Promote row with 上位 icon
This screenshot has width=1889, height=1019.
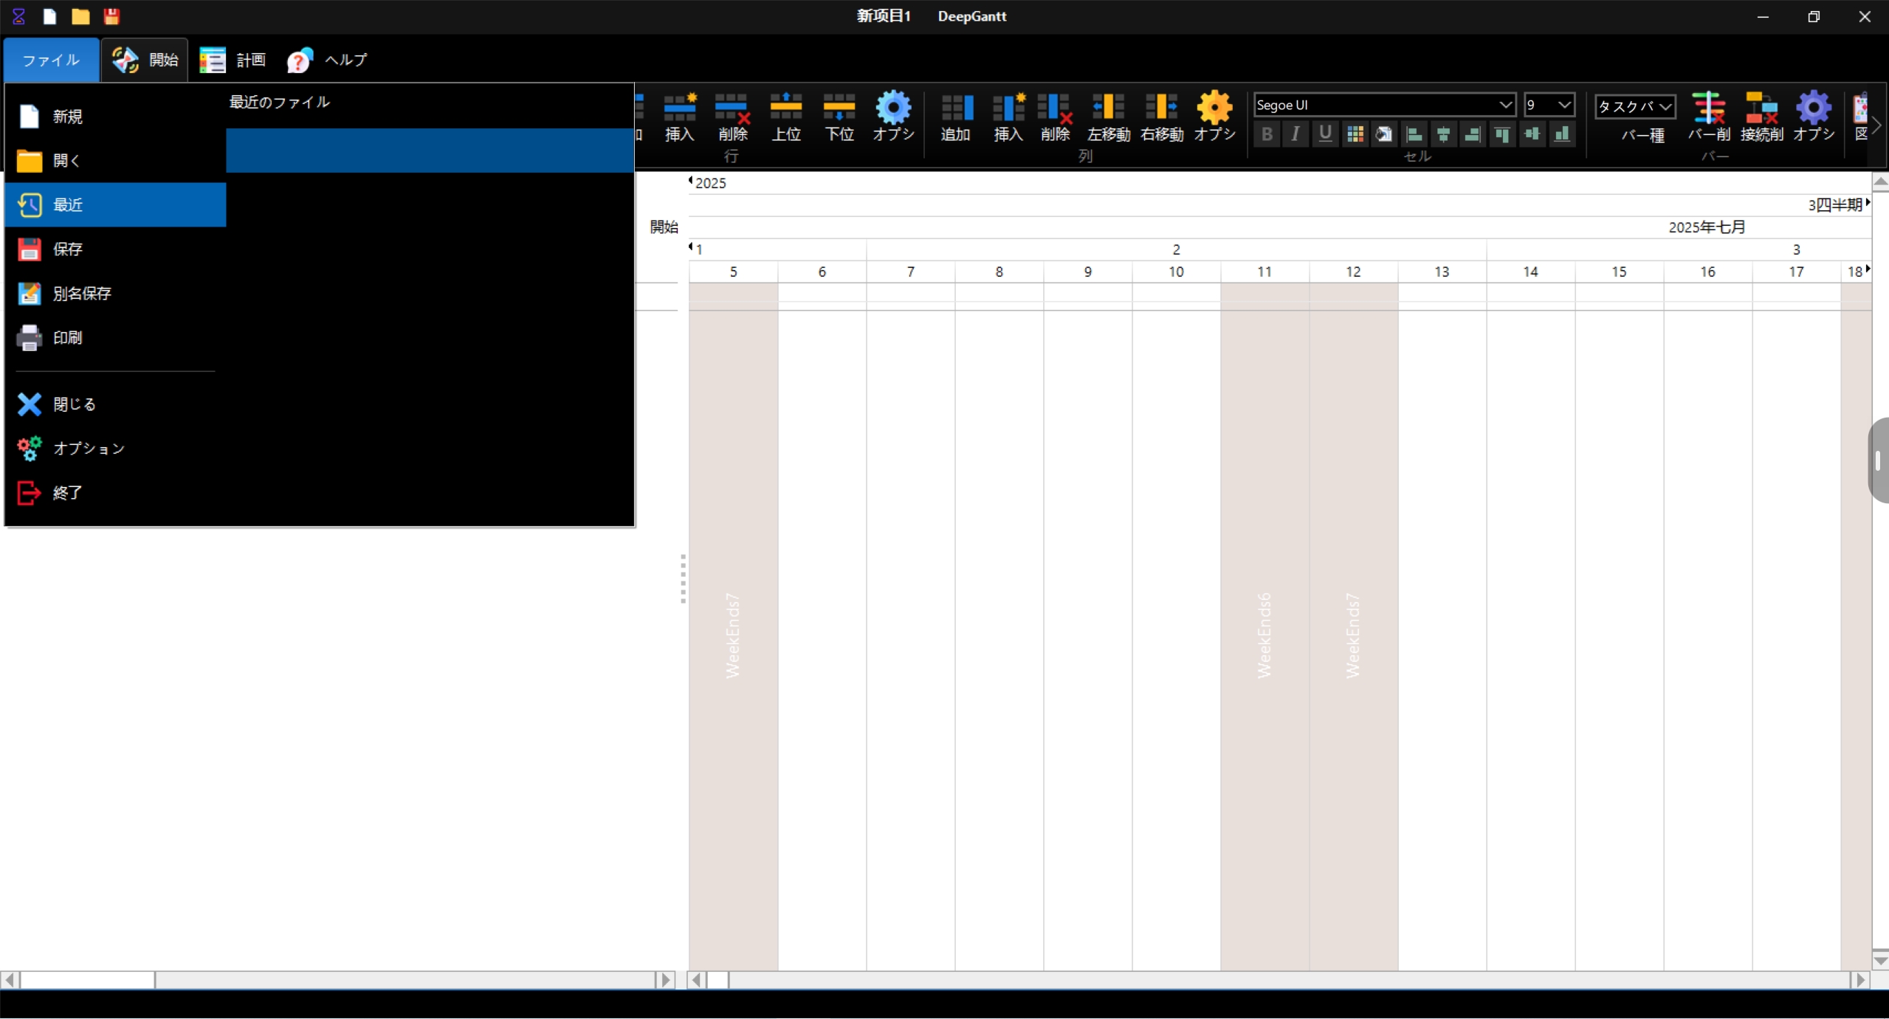[785, 117]
